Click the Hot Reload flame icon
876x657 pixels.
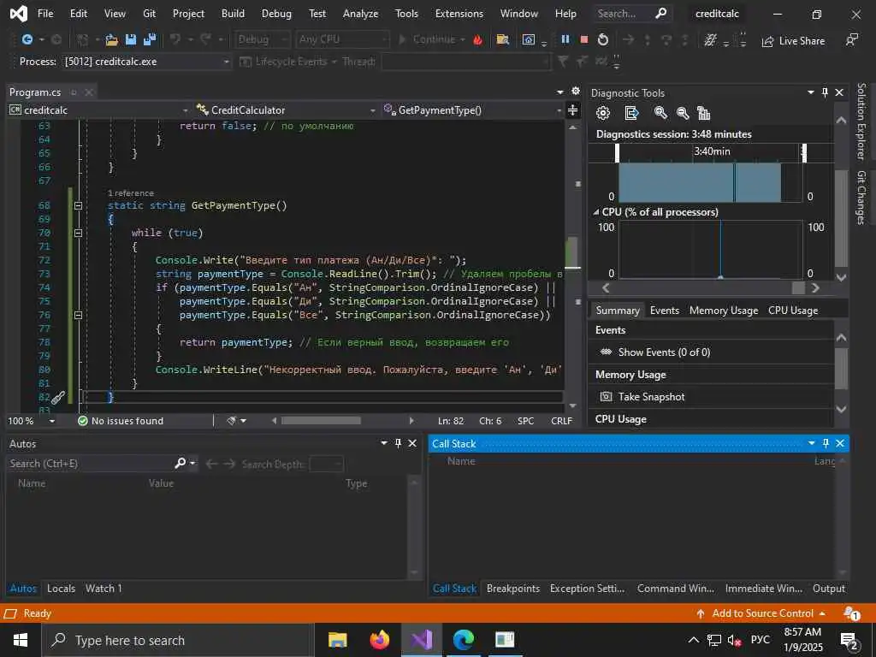(477, 39)
